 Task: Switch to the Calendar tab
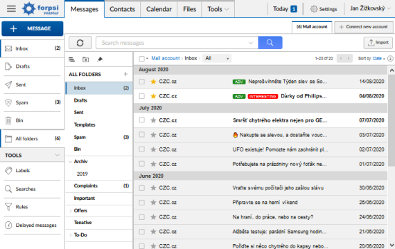click(x=159, y=9)
